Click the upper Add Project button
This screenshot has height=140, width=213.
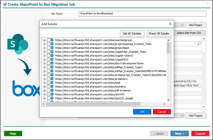click(196, 25)
